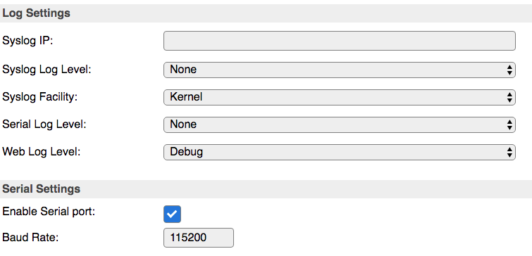Click the Baud Rate label

30,238
